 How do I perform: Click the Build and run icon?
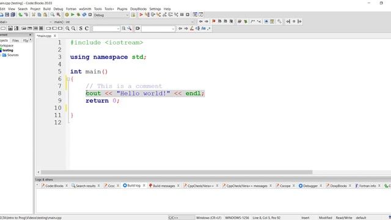point(78,15)
